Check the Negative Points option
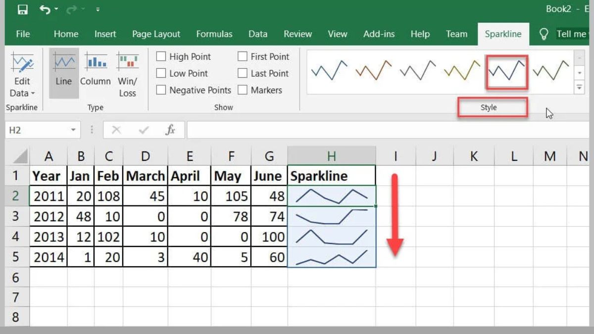This screenshot has height=334, width=594. pyautogui.click(x=161, y=90)
